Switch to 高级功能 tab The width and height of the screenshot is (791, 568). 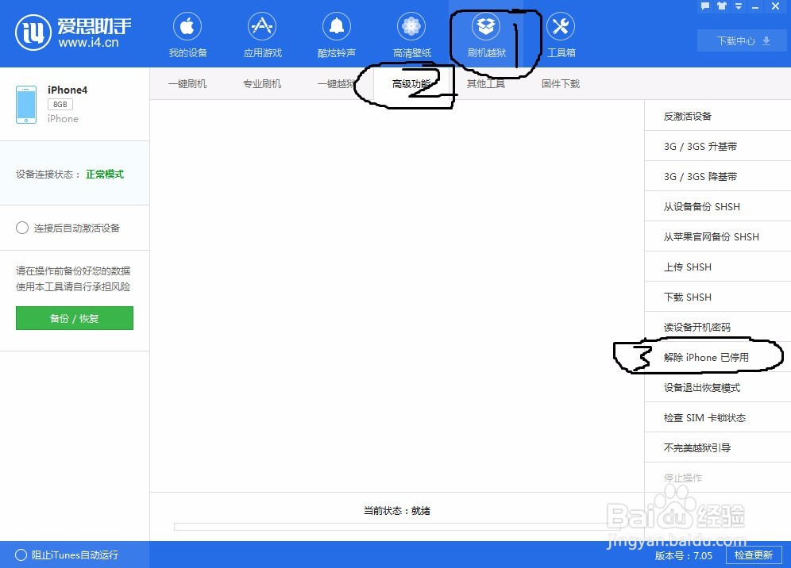click(411, 83)
